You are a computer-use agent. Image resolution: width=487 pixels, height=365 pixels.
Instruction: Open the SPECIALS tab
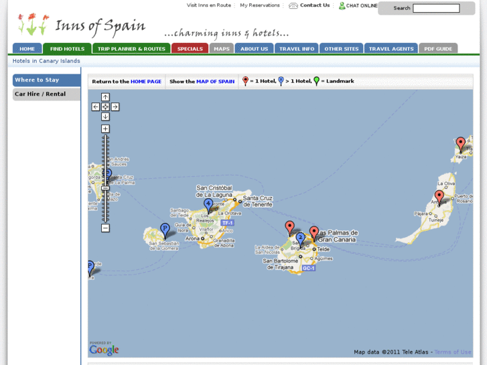(190, 48)
